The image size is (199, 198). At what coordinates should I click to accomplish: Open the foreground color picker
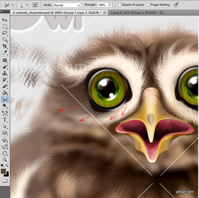(3, 171)
